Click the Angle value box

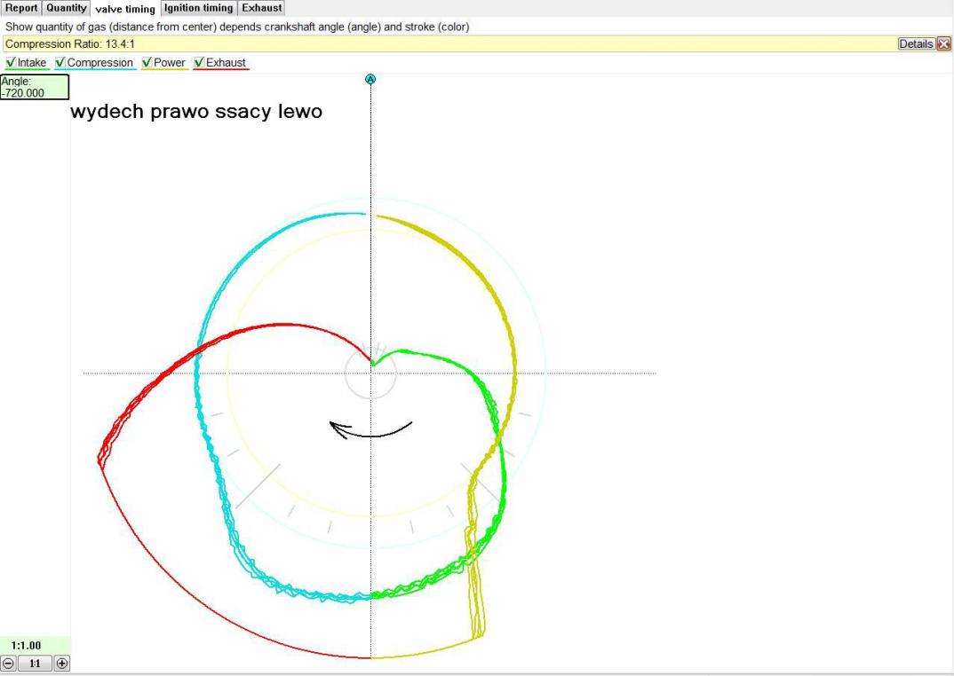35,87
